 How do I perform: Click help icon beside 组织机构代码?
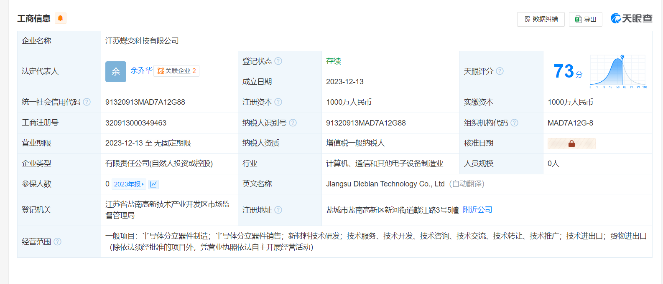click(x=515, y=123)
